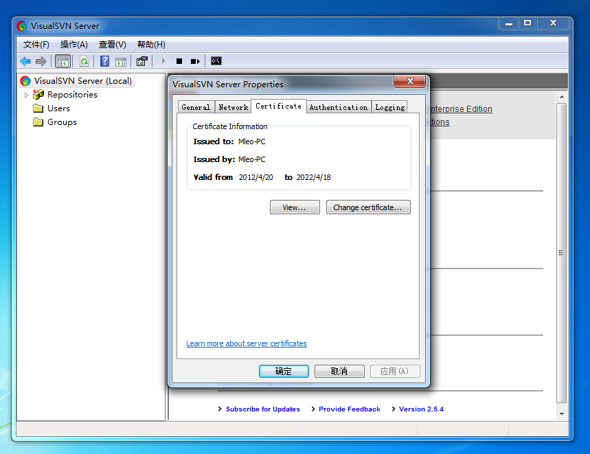
Task: Click the Issued by value Mleo-PC
Action: click(251, 159)
